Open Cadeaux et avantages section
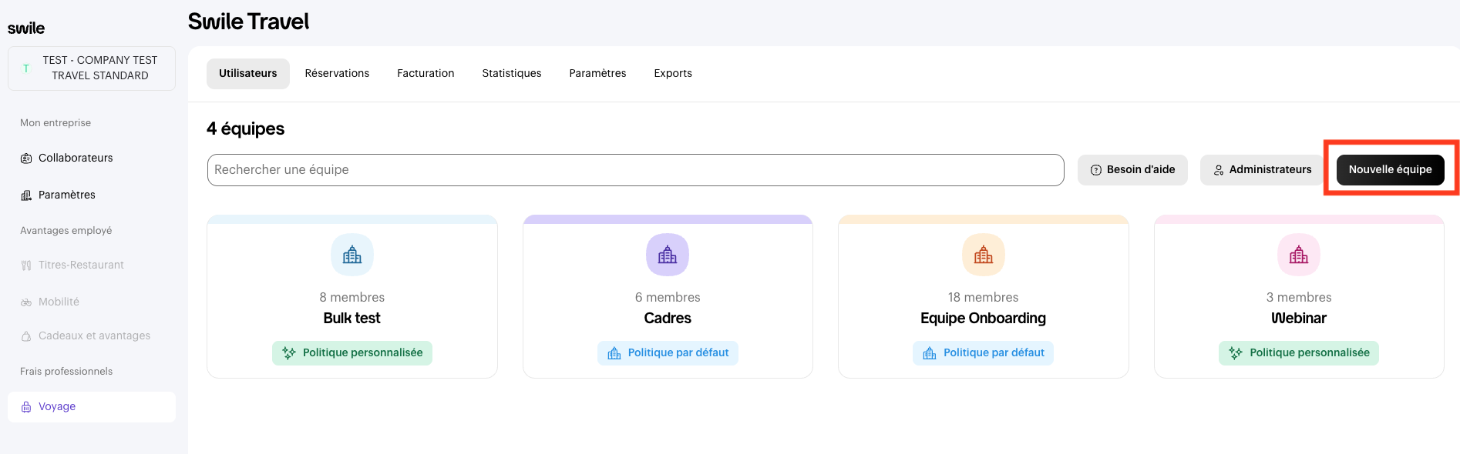This screenshot has height=454, width=1460. click(x=94, y=335)
